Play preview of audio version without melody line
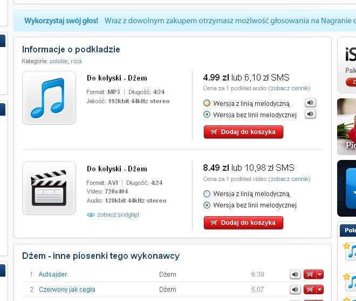Screen dimensions: 356x301 (x=310, y=114)
